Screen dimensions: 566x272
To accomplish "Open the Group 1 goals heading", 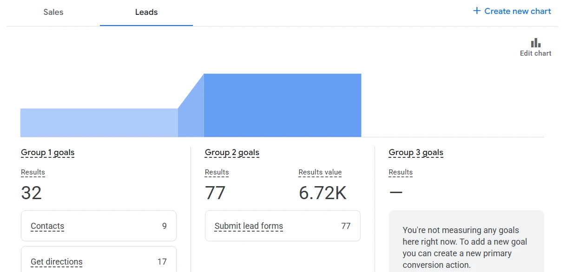I will [x=48, y=152].
